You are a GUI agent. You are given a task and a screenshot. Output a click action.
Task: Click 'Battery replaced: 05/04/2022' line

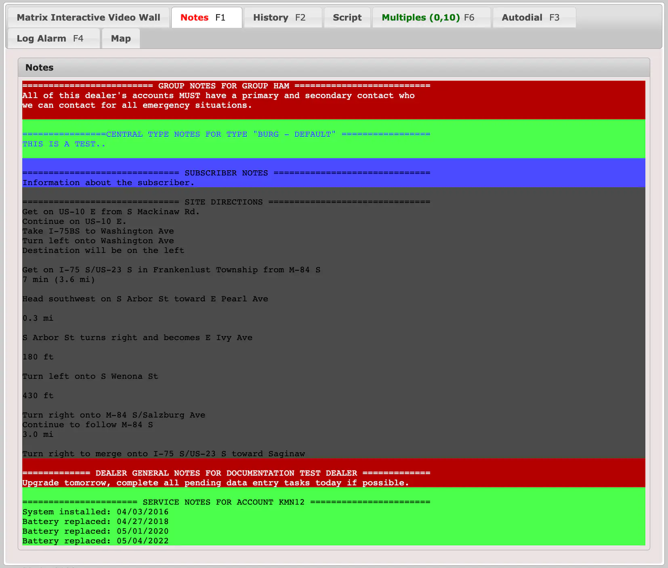95,541
